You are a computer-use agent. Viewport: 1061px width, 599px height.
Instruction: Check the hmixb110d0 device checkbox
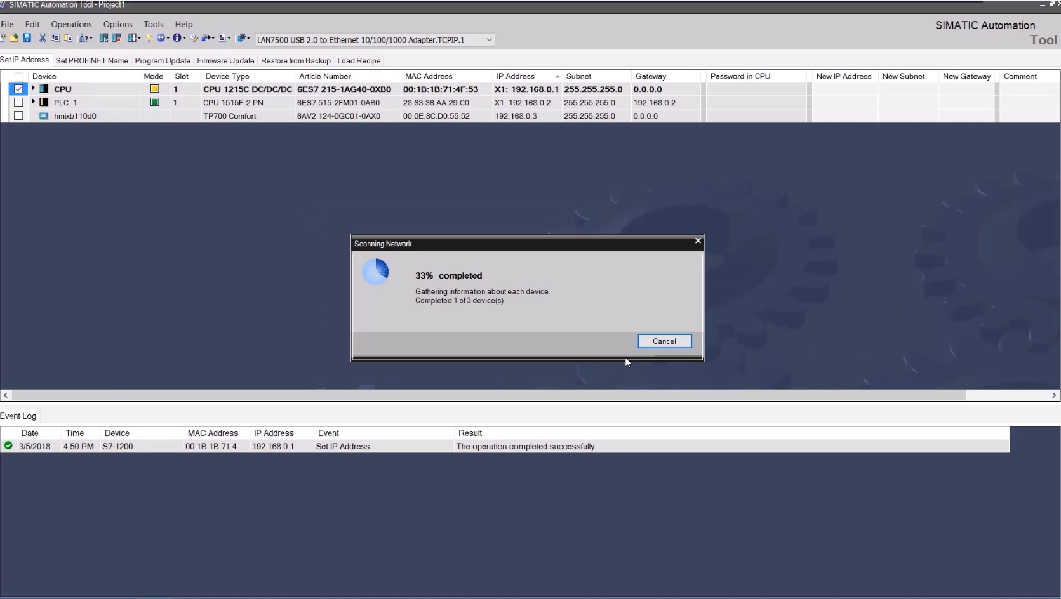click(x=18, y=116)
